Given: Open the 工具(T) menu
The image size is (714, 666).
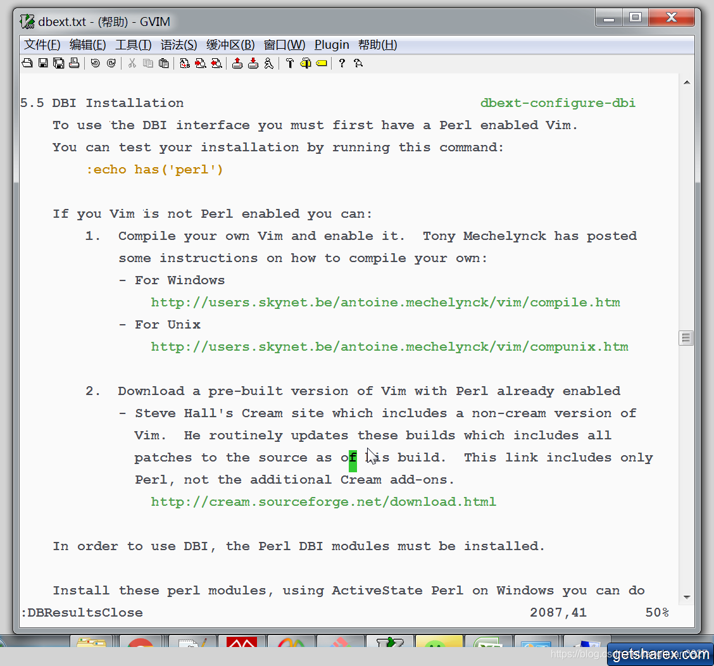Looking at the screenshot, I should [x=133, y=45].
